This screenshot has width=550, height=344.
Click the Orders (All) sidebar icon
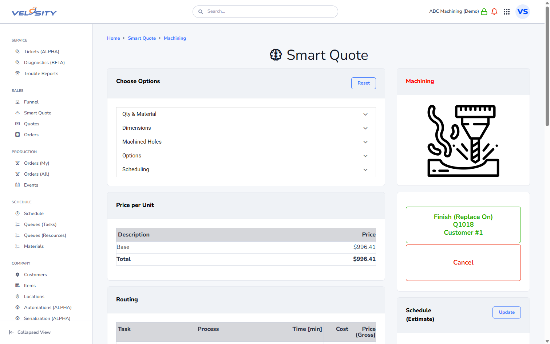coord(17,174)
